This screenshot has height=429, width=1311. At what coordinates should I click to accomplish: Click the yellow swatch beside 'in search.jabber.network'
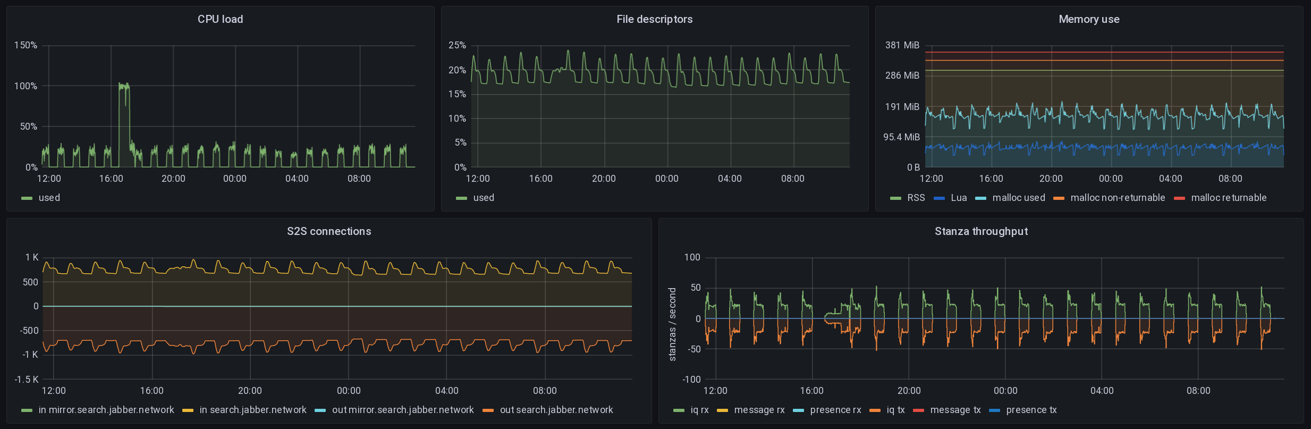(x=188, y=410)
